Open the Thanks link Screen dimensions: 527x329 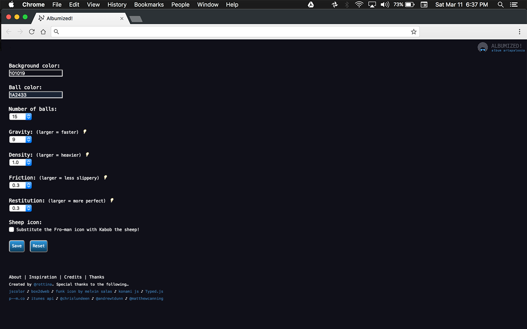point(97,277)
